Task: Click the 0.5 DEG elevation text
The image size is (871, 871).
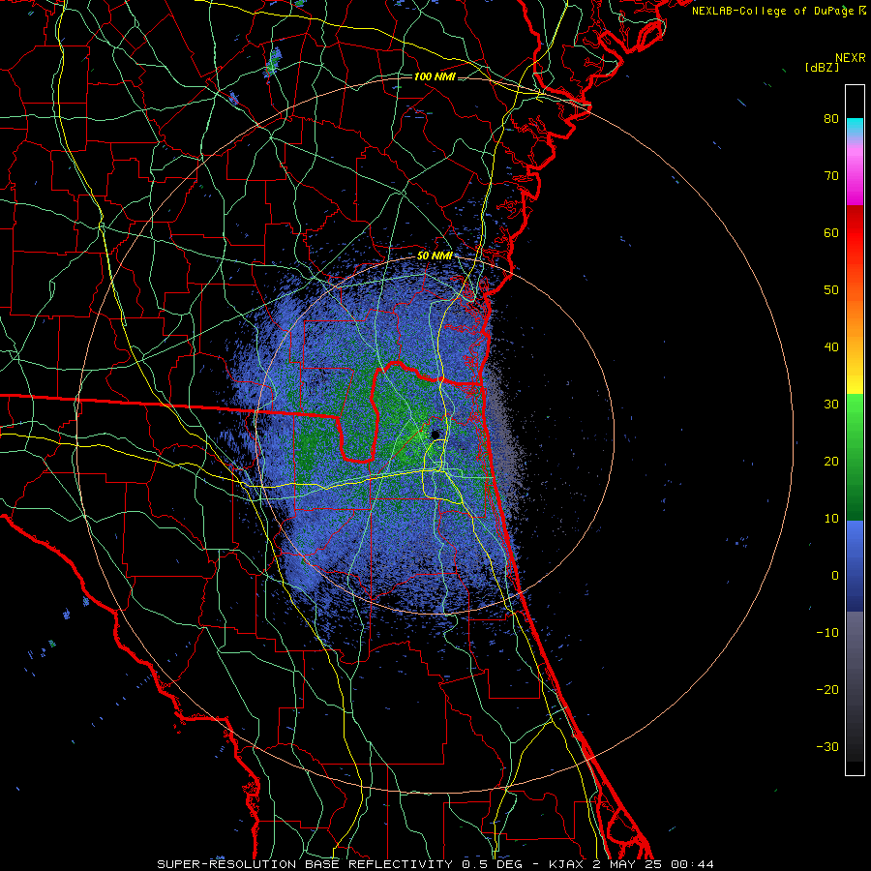Action: tap(492, 864)
